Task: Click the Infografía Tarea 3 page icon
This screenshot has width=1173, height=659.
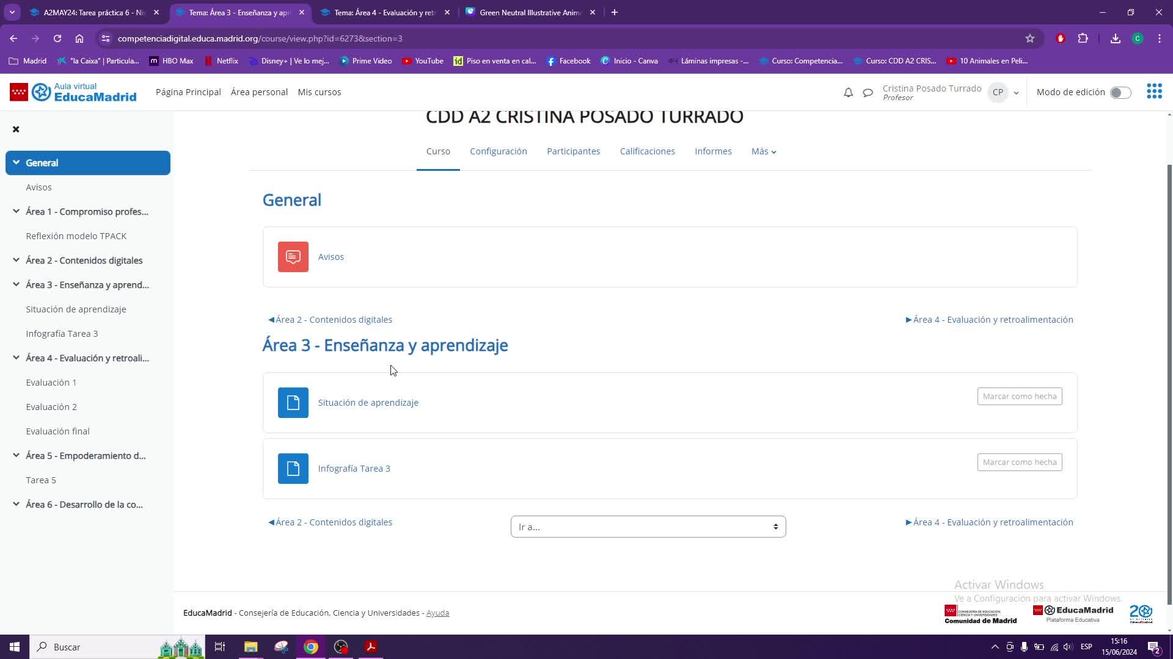Action: pyautogui.click(x=293, y=469)
